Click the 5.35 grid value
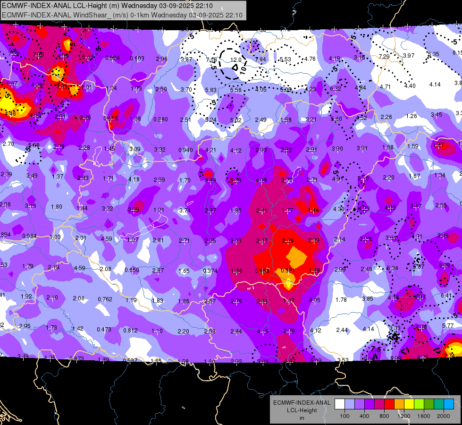The width and height of the screenshot is (462, 425). (x=433, y=54)
